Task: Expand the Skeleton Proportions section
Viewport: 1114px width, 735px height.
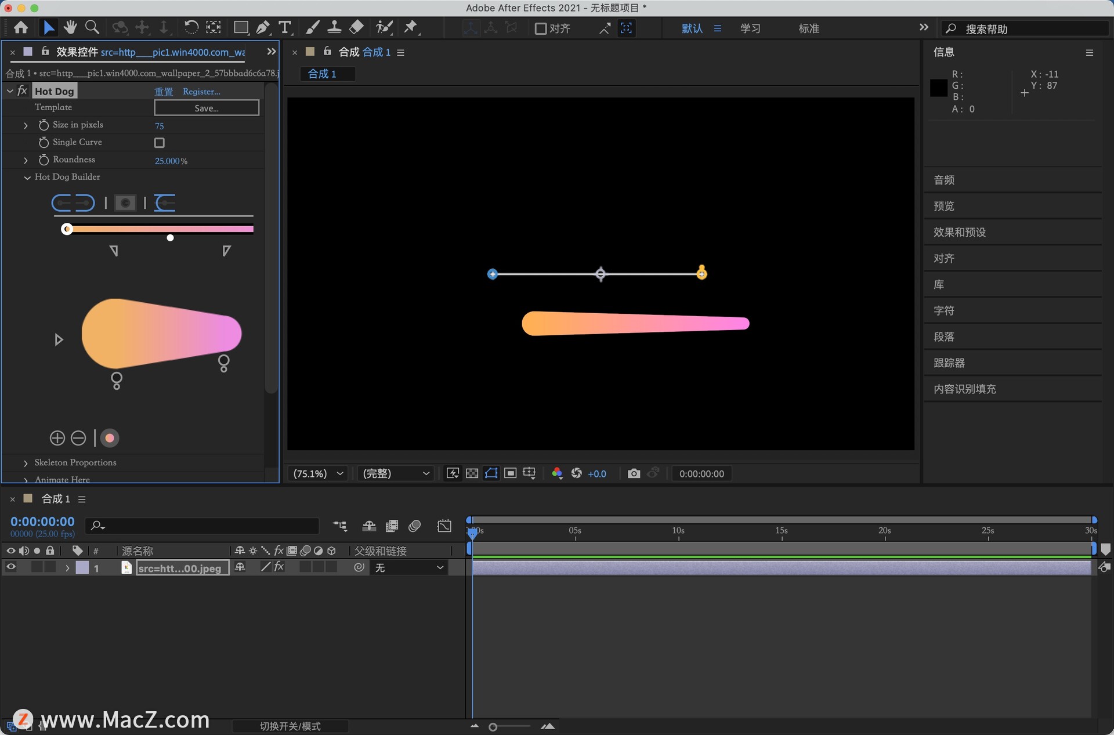Action: (x=26, y=463)
